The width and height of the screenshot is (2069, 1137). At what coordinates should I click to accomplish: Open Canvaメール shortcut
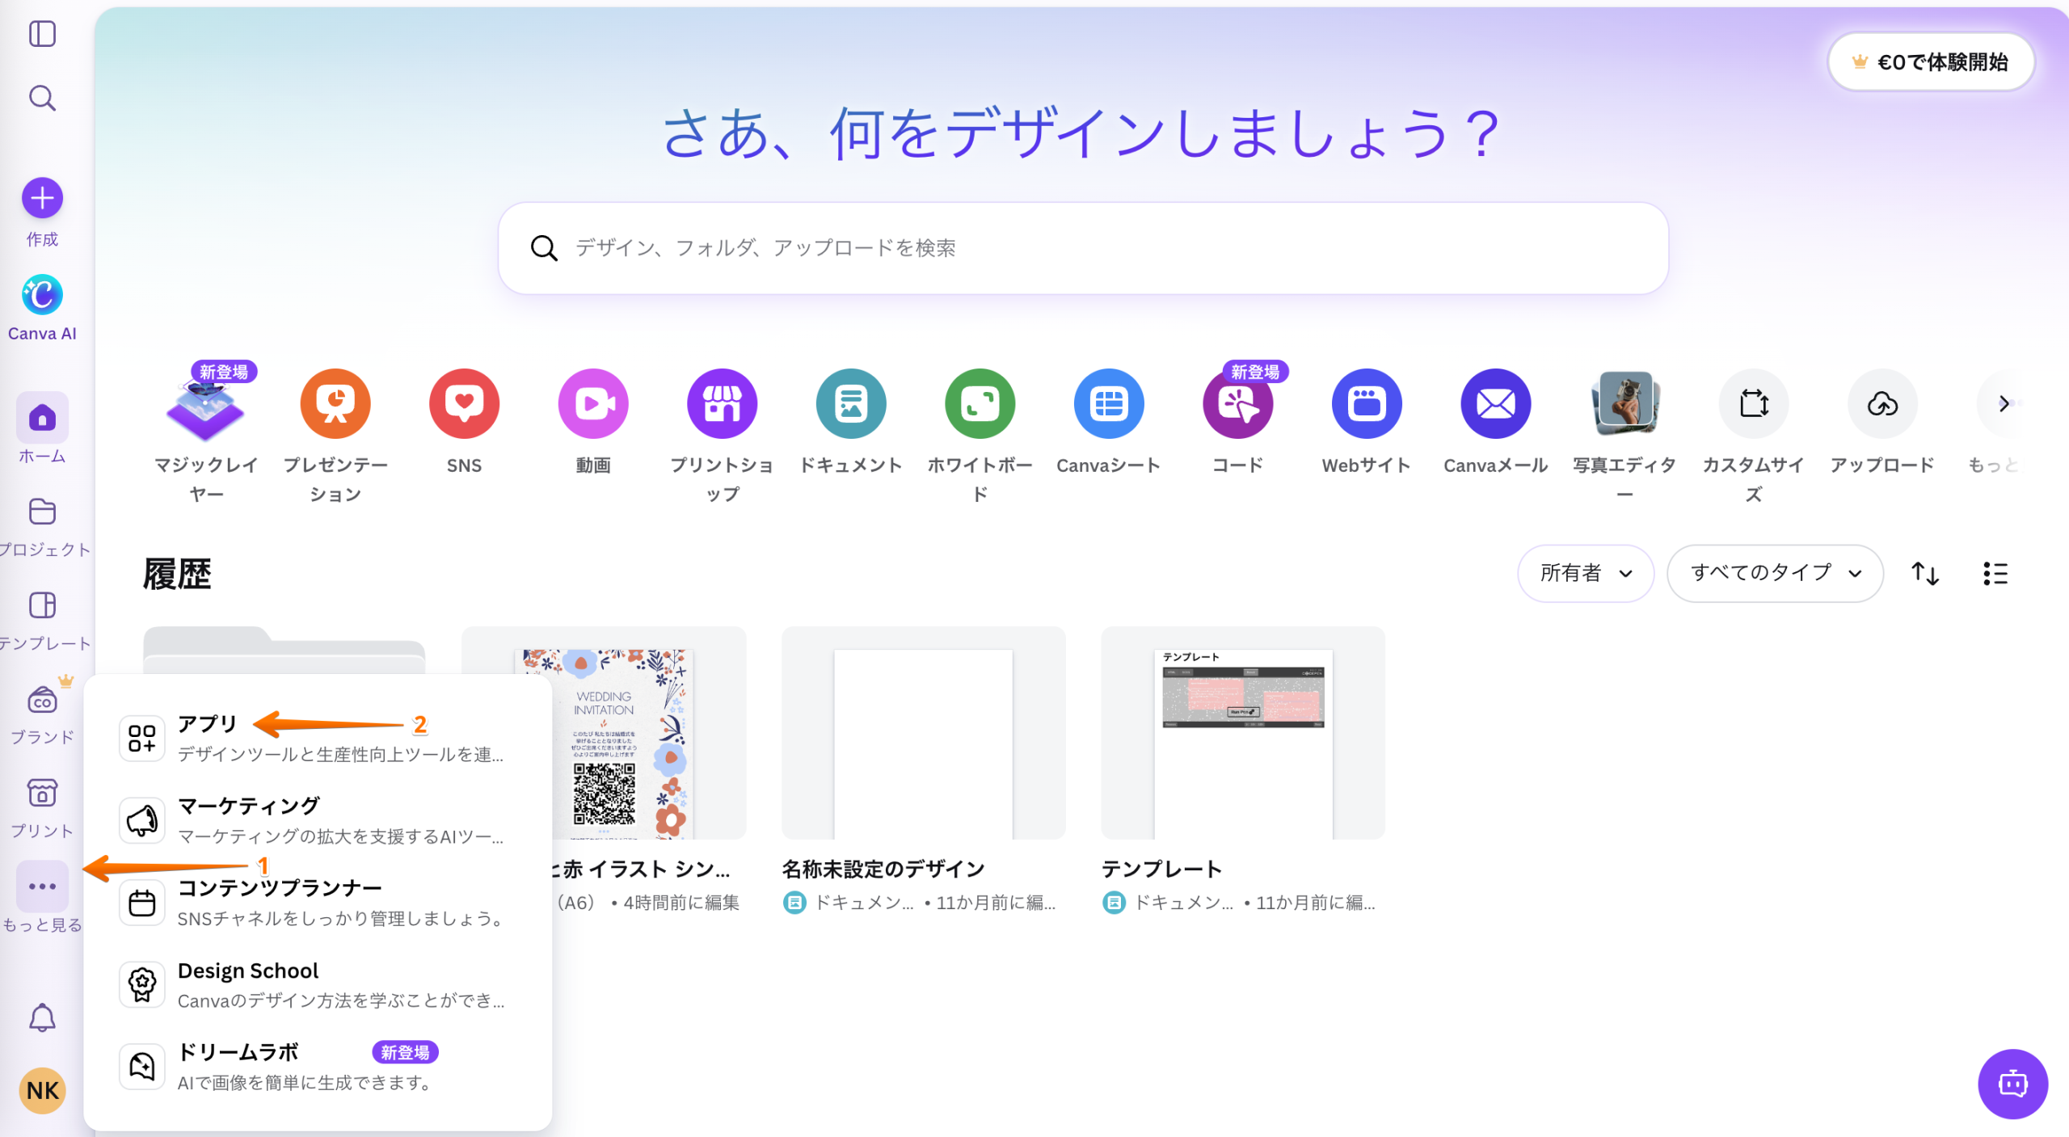point(1495,421)
